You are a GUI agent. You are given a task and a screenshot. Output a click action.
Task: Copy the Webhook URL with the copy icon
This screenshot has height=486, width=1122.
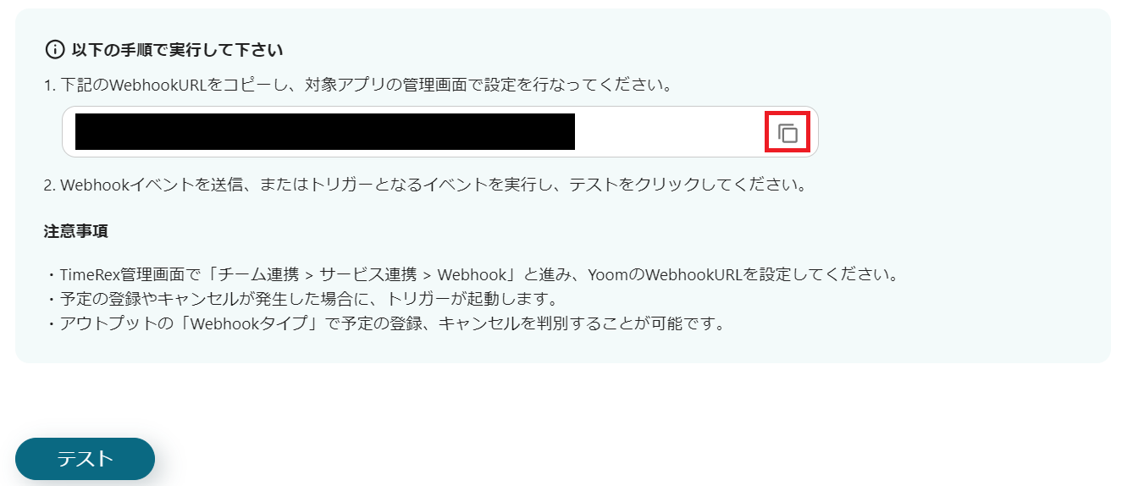point(788,133)
